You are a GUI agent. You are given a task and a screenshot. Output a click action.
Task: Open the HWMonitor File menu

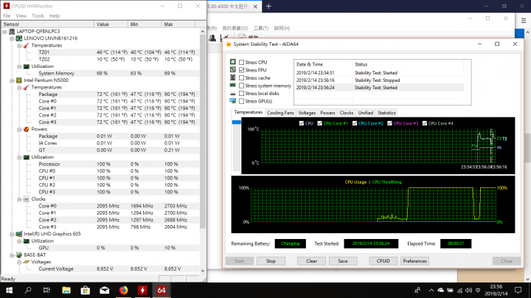pyautogui.click(x=7, y=16)
